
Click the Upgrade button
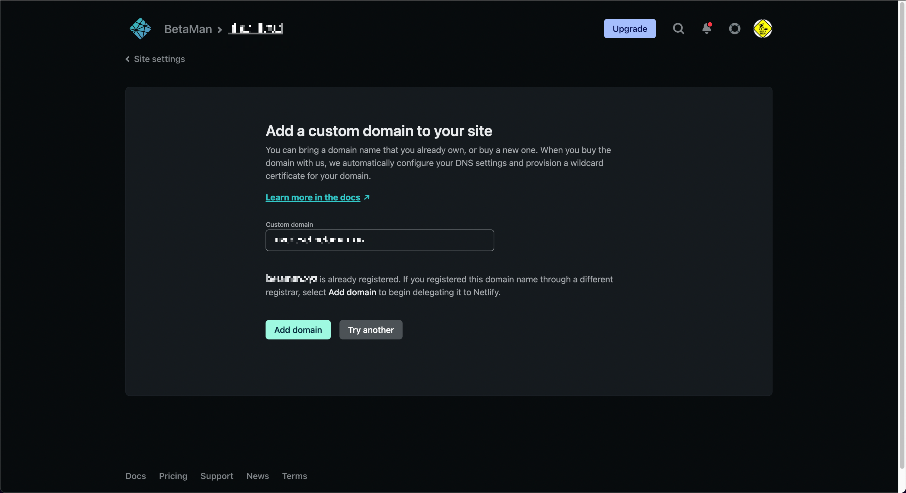tap(630, 28)
